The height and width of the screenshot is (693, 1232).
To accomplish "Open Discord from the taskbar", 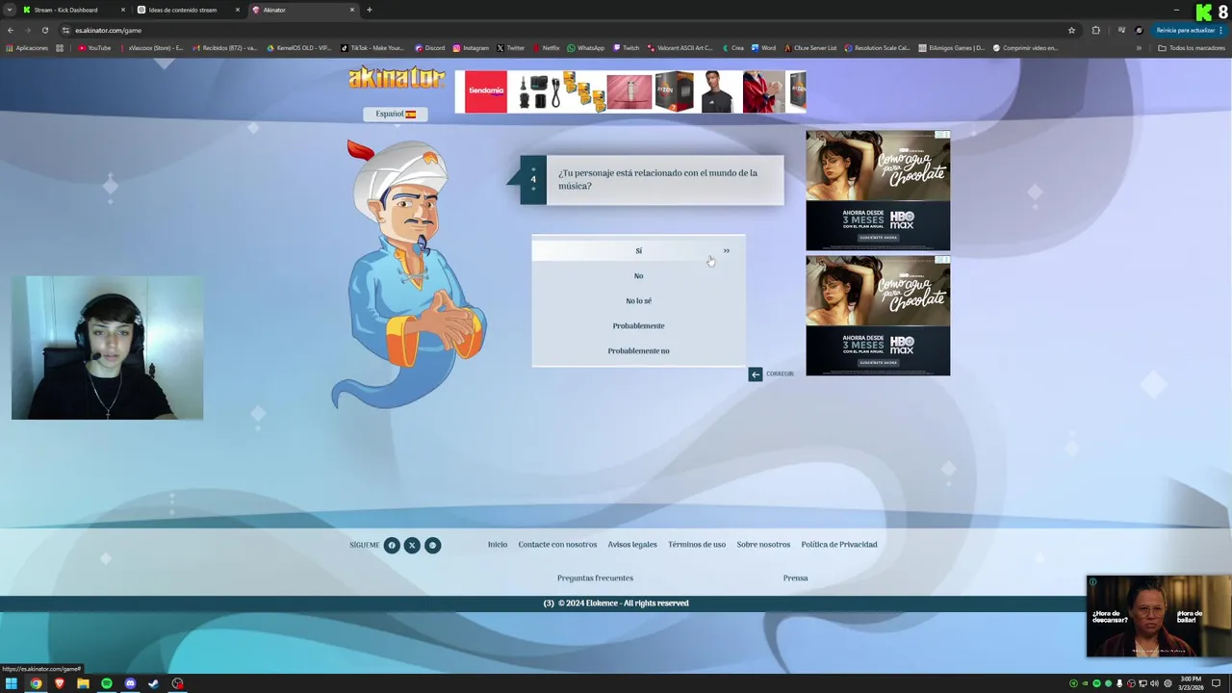I will [x=130, y=683].
